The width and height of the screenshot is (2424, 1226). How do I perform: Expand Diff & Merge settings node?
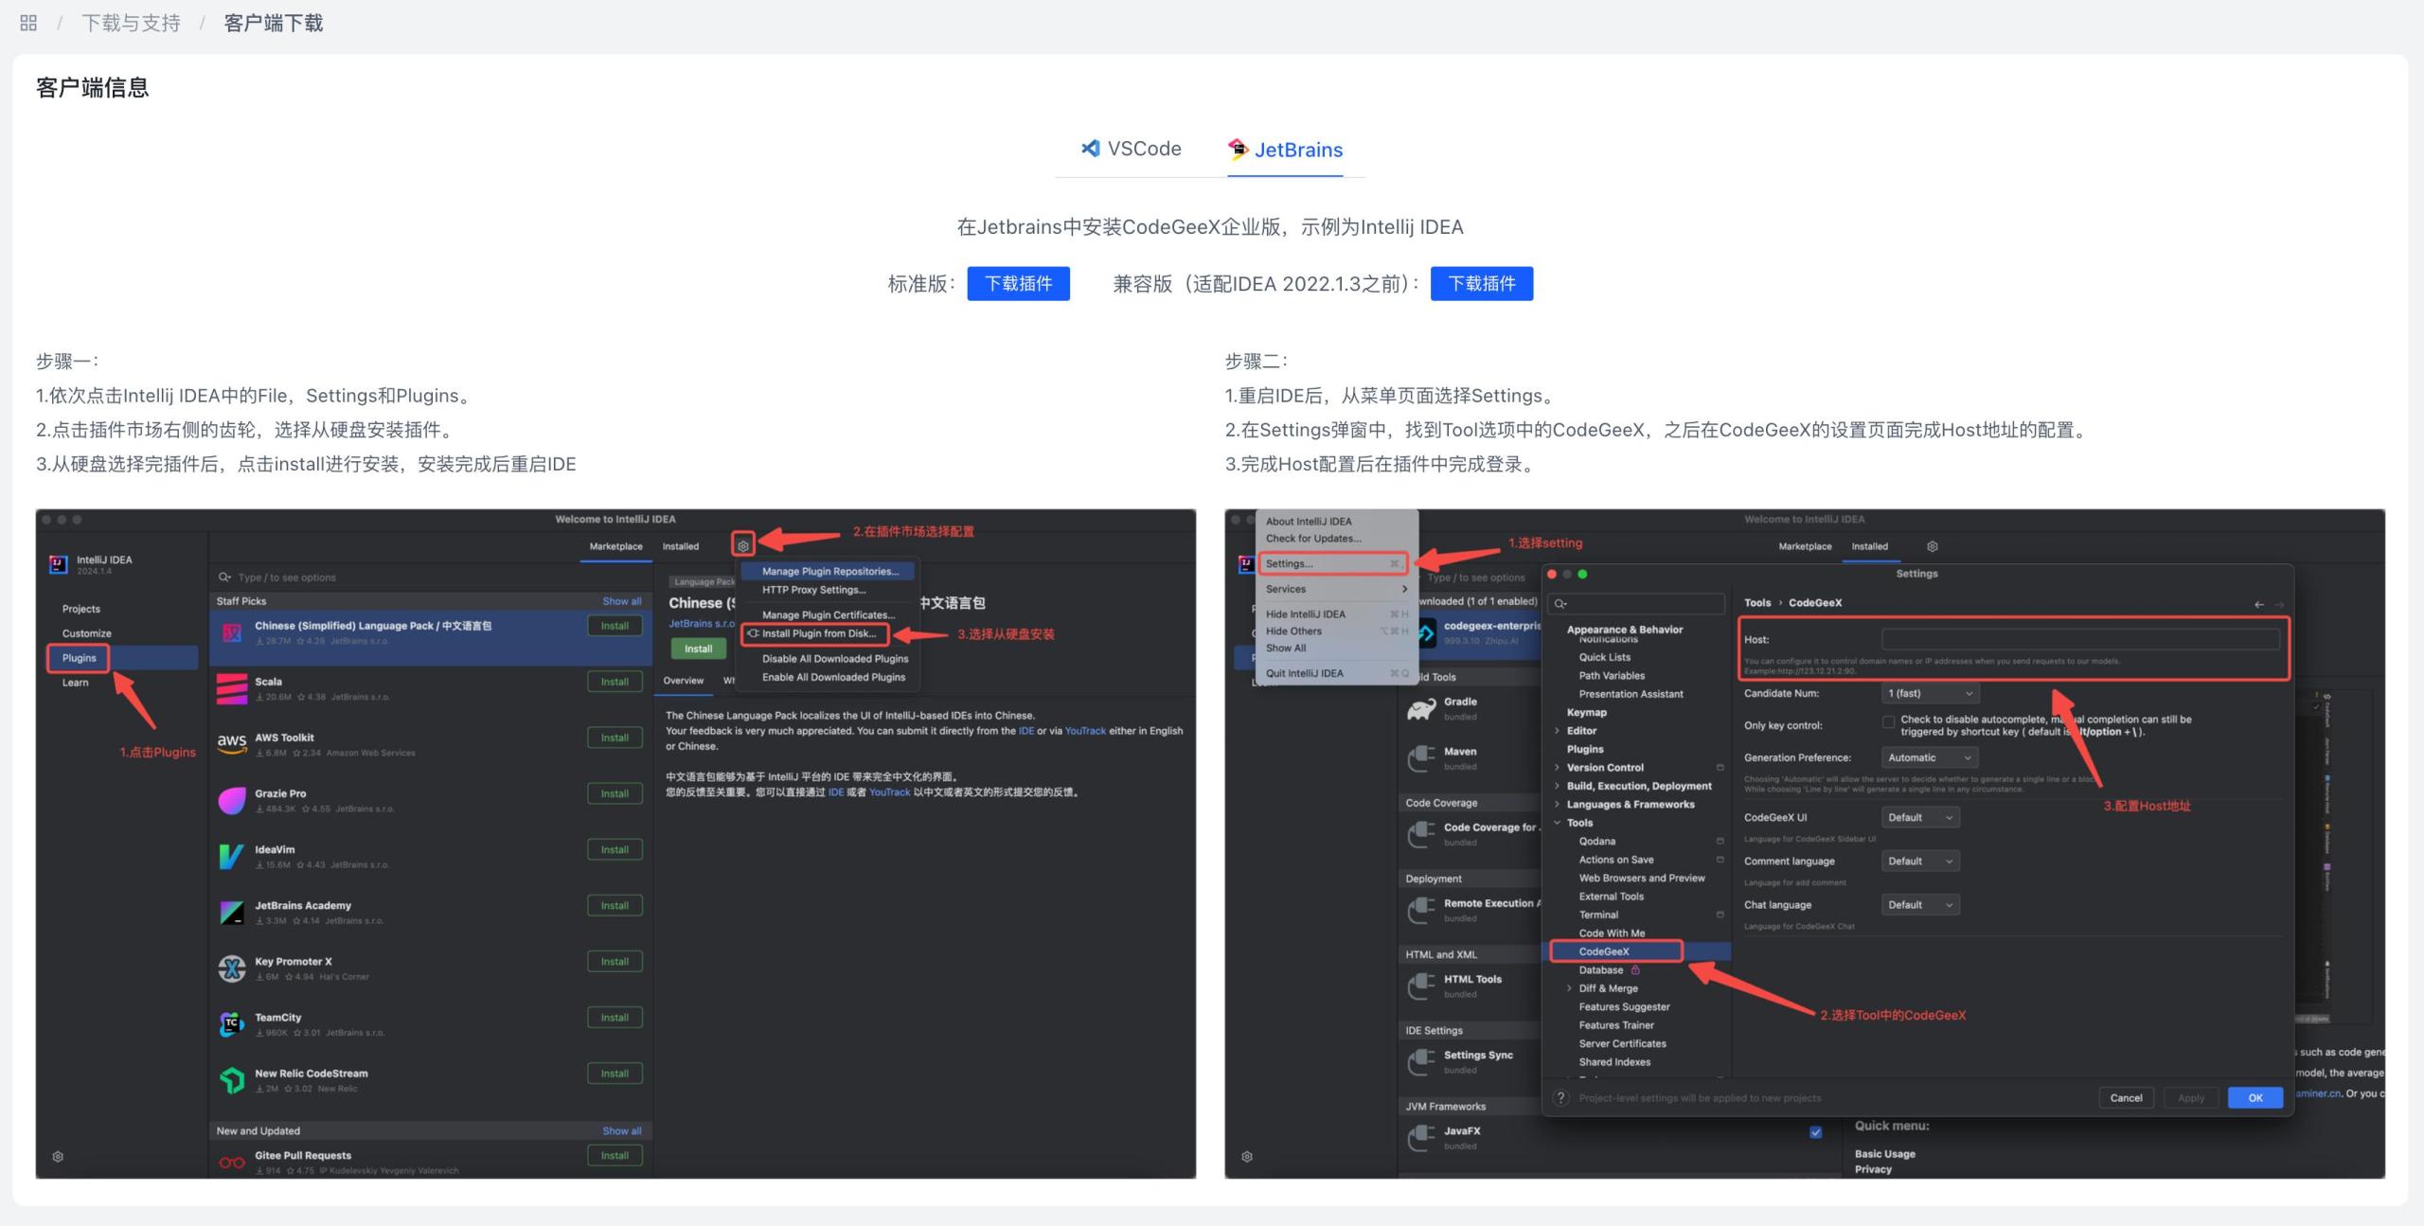coord(1569,988)
